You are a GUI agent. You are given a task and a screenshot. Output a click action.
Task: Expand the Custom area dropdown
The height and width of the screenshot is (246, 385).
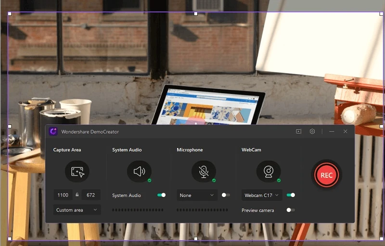(x=77, y=210)
